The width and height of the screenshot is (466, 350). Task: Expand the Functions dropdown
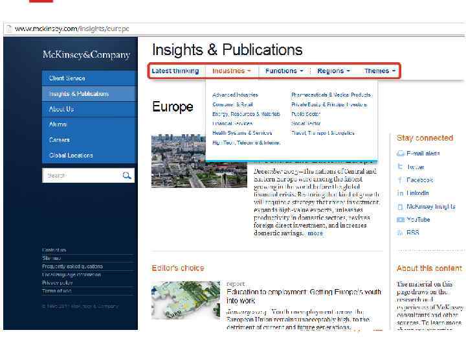pos(284,71)
